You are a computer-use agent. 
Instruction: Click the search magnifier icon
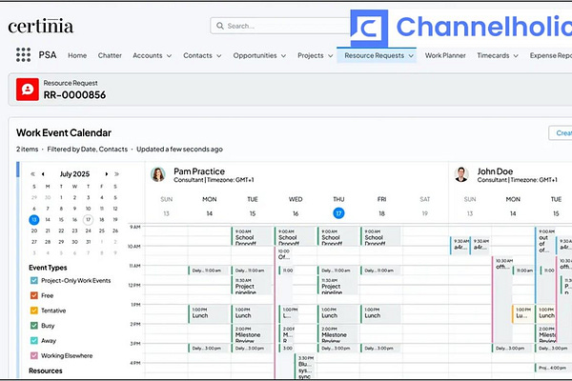[x=220, y=26]
